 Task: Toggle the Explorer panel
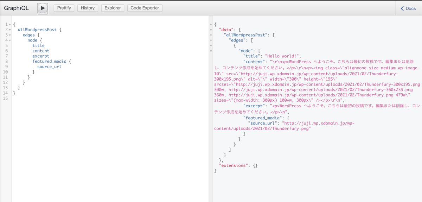(x=113, y=8)
